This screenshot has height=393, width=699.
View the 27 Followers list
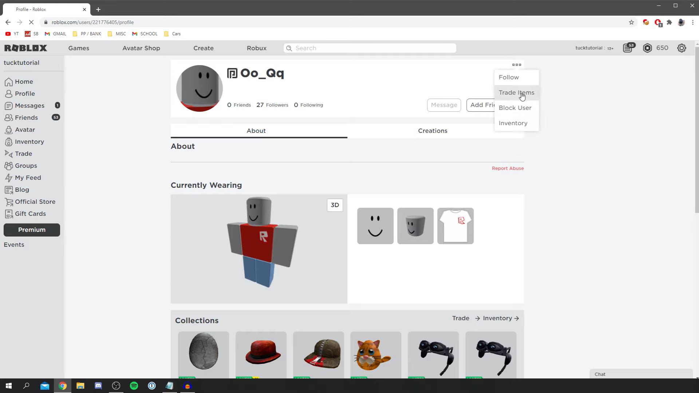coord(272,105)
